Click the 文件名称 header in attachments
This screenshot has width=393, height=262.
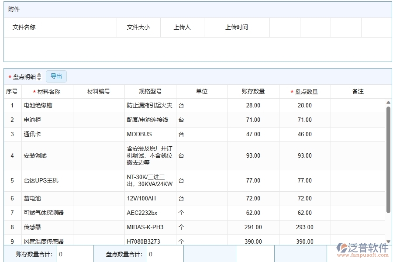click(23, 27)
